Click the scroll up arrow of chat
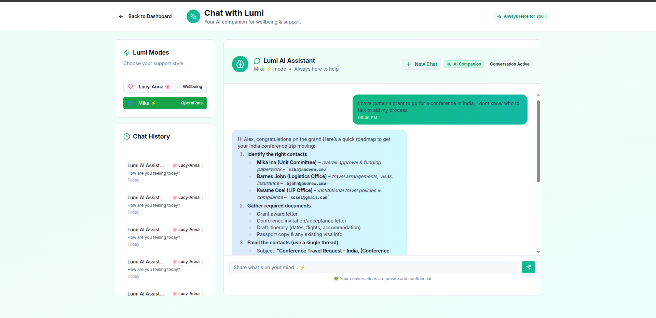The width and height of the screenshot is (656, 318). coord(538,95)
